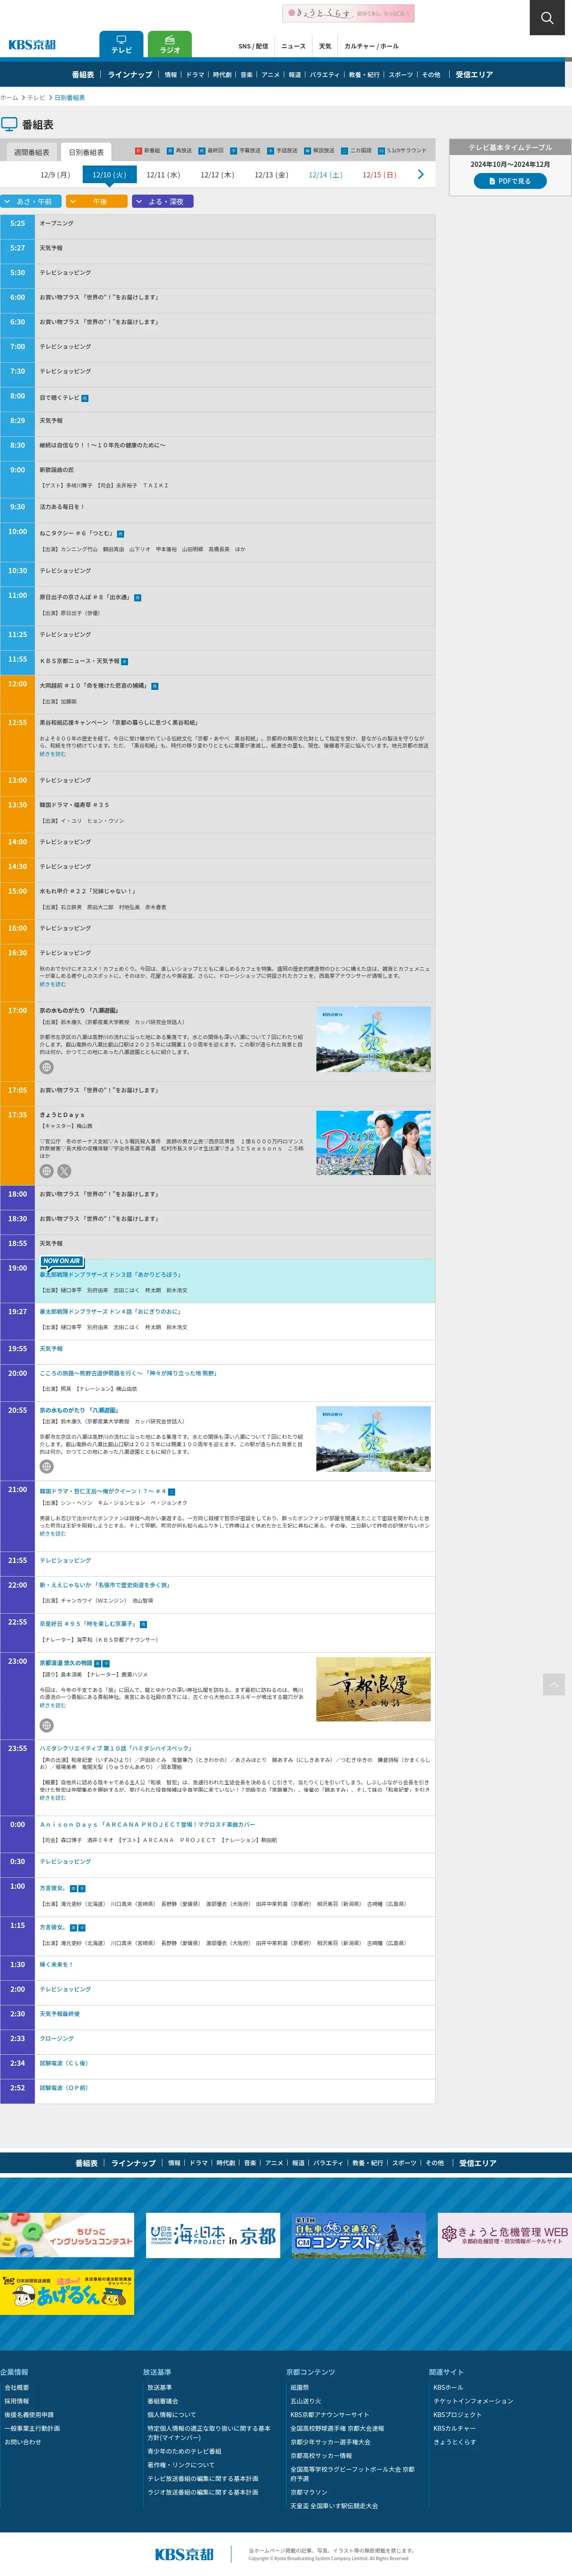Open 続きを読む under 21:00 韓国ドラマ
572x2576 pixels.
point(52,1533)
